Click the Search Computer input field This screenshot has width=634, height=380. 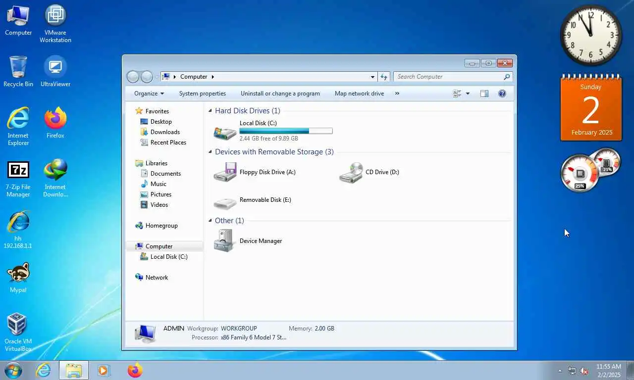pos(453,77)
